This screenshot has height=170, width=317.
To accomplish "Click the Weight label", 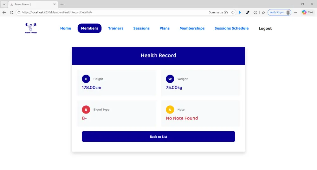I will click(x=183, y=79).
